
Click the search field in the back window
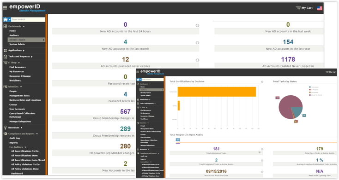pos(28,20)
